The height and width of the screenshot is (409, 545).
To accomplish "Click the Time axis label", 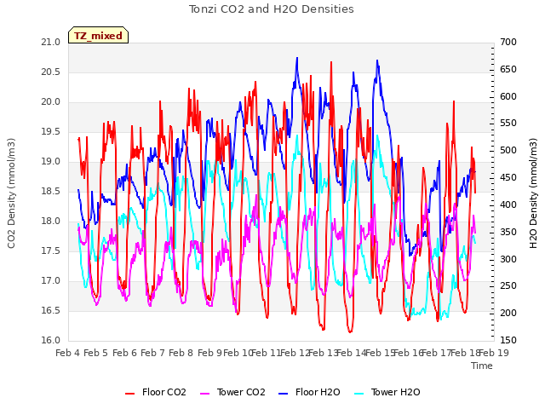I will point(482,366).
